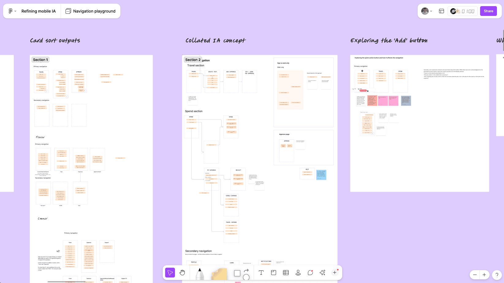504x283 pixels.
Task: Activate the Text tool
Action: tap(261, 273)
